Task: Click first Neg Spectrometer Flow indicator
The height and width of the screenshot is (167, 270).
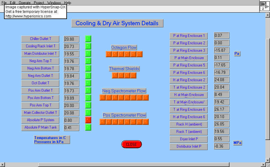Action: pyautogui.click(x=103, y=97)
